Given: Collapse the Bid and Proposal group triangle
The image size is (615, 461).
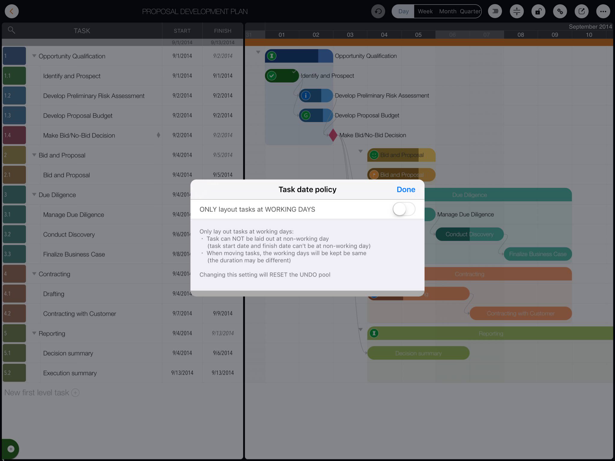Looking at the screenshot, I should pos(34,155).
